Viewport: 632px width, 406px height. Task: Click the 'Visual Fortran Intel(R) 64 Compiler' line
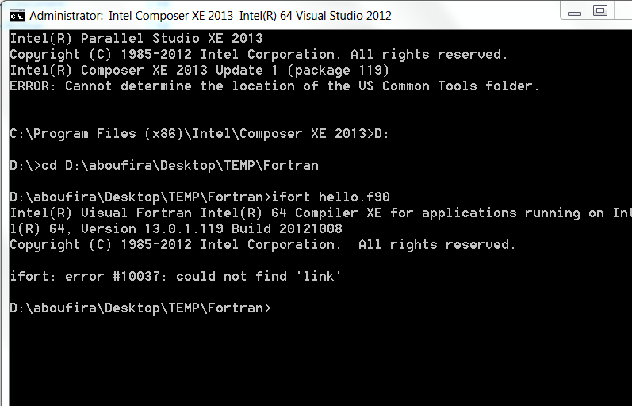(x=320, y=213)
